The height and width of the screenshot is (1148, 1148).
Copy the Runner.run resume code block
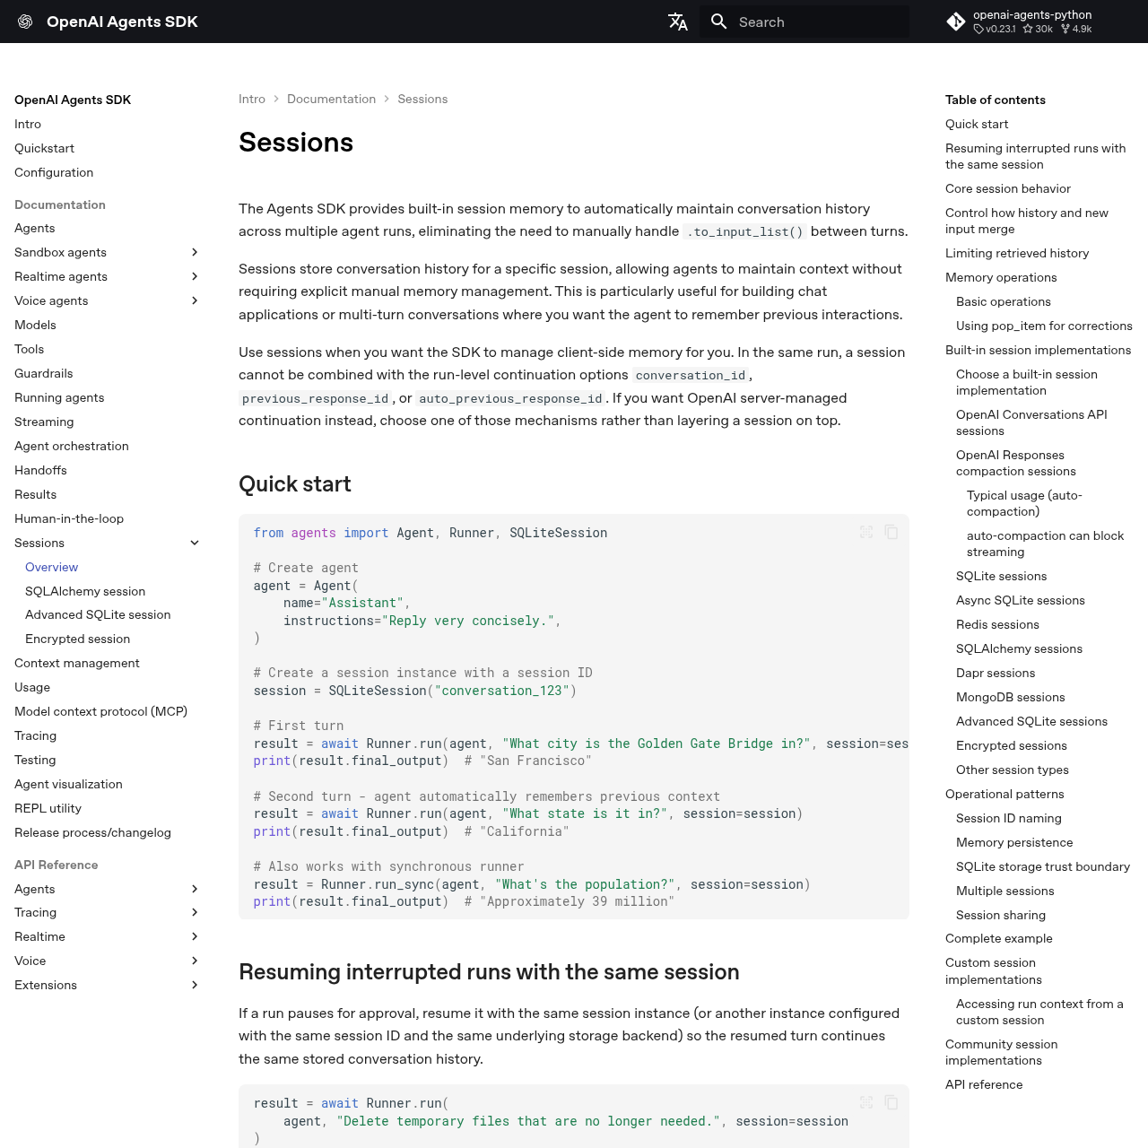click(x=891, y=1102)
